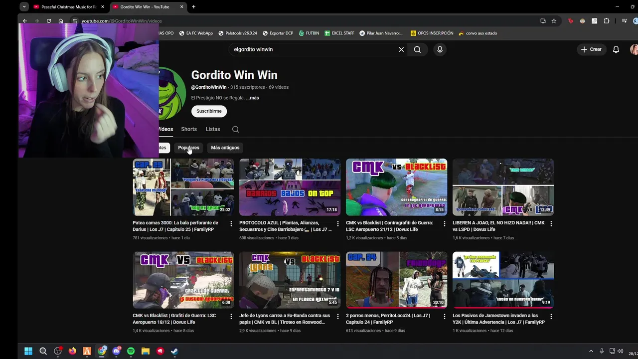The height and width of the screenshot is (359, 638).
Task: Open EA FC WebApp bookmark
Action: coord(196,33)
